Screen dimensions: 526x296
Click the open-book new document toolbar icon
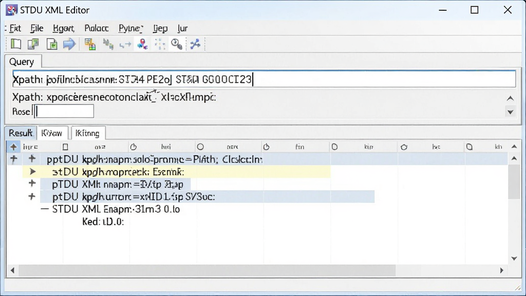pos(16,44)
